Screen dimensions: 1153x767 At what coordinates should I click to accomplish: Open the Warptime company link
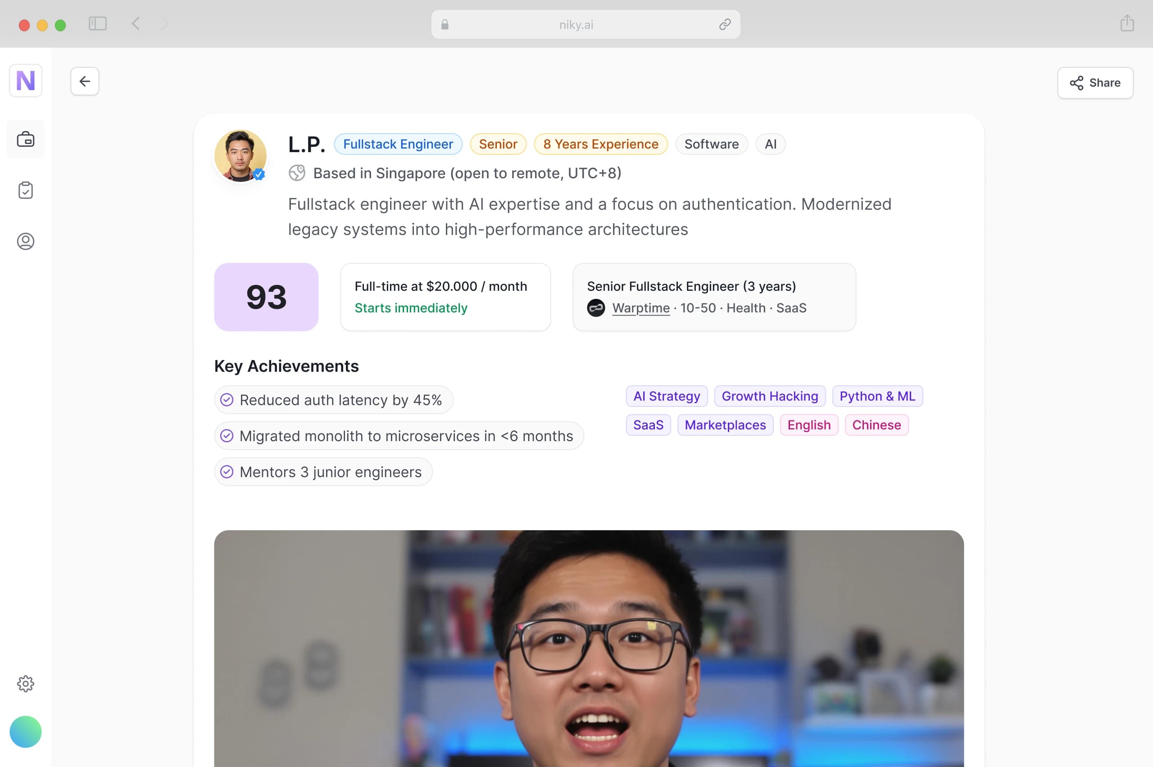pos(640,308)
